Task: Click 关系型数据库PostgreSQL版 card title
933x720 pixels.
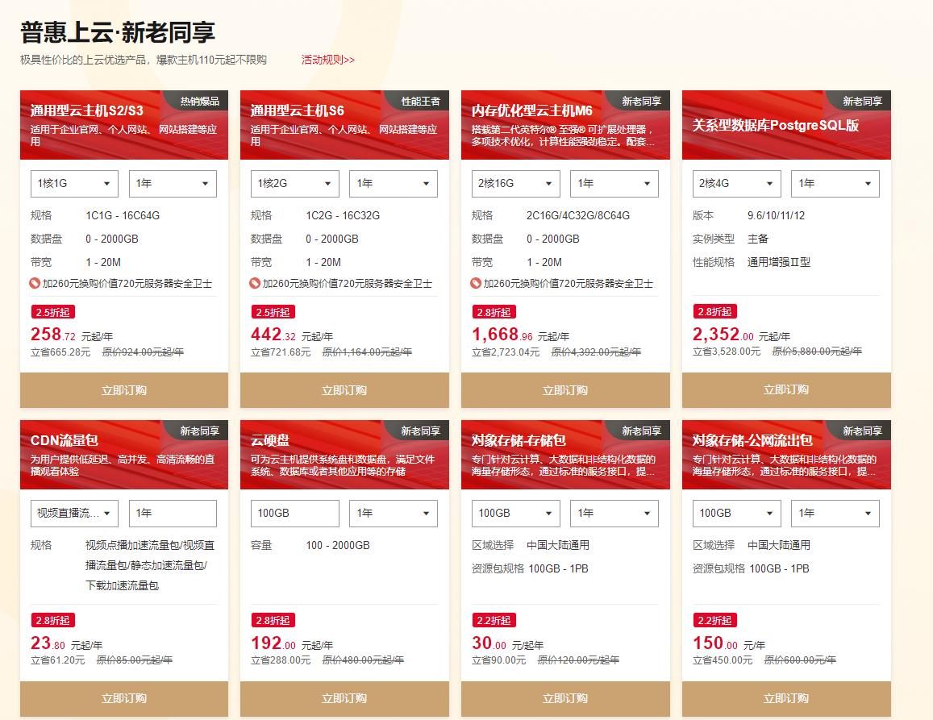Action: coord(775,125)
